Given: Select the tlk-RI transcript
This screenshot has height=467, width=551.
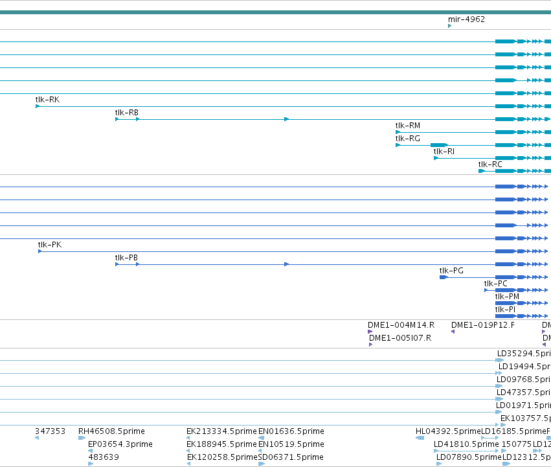Looking at the screenshot, I should (x=444, y=152).
